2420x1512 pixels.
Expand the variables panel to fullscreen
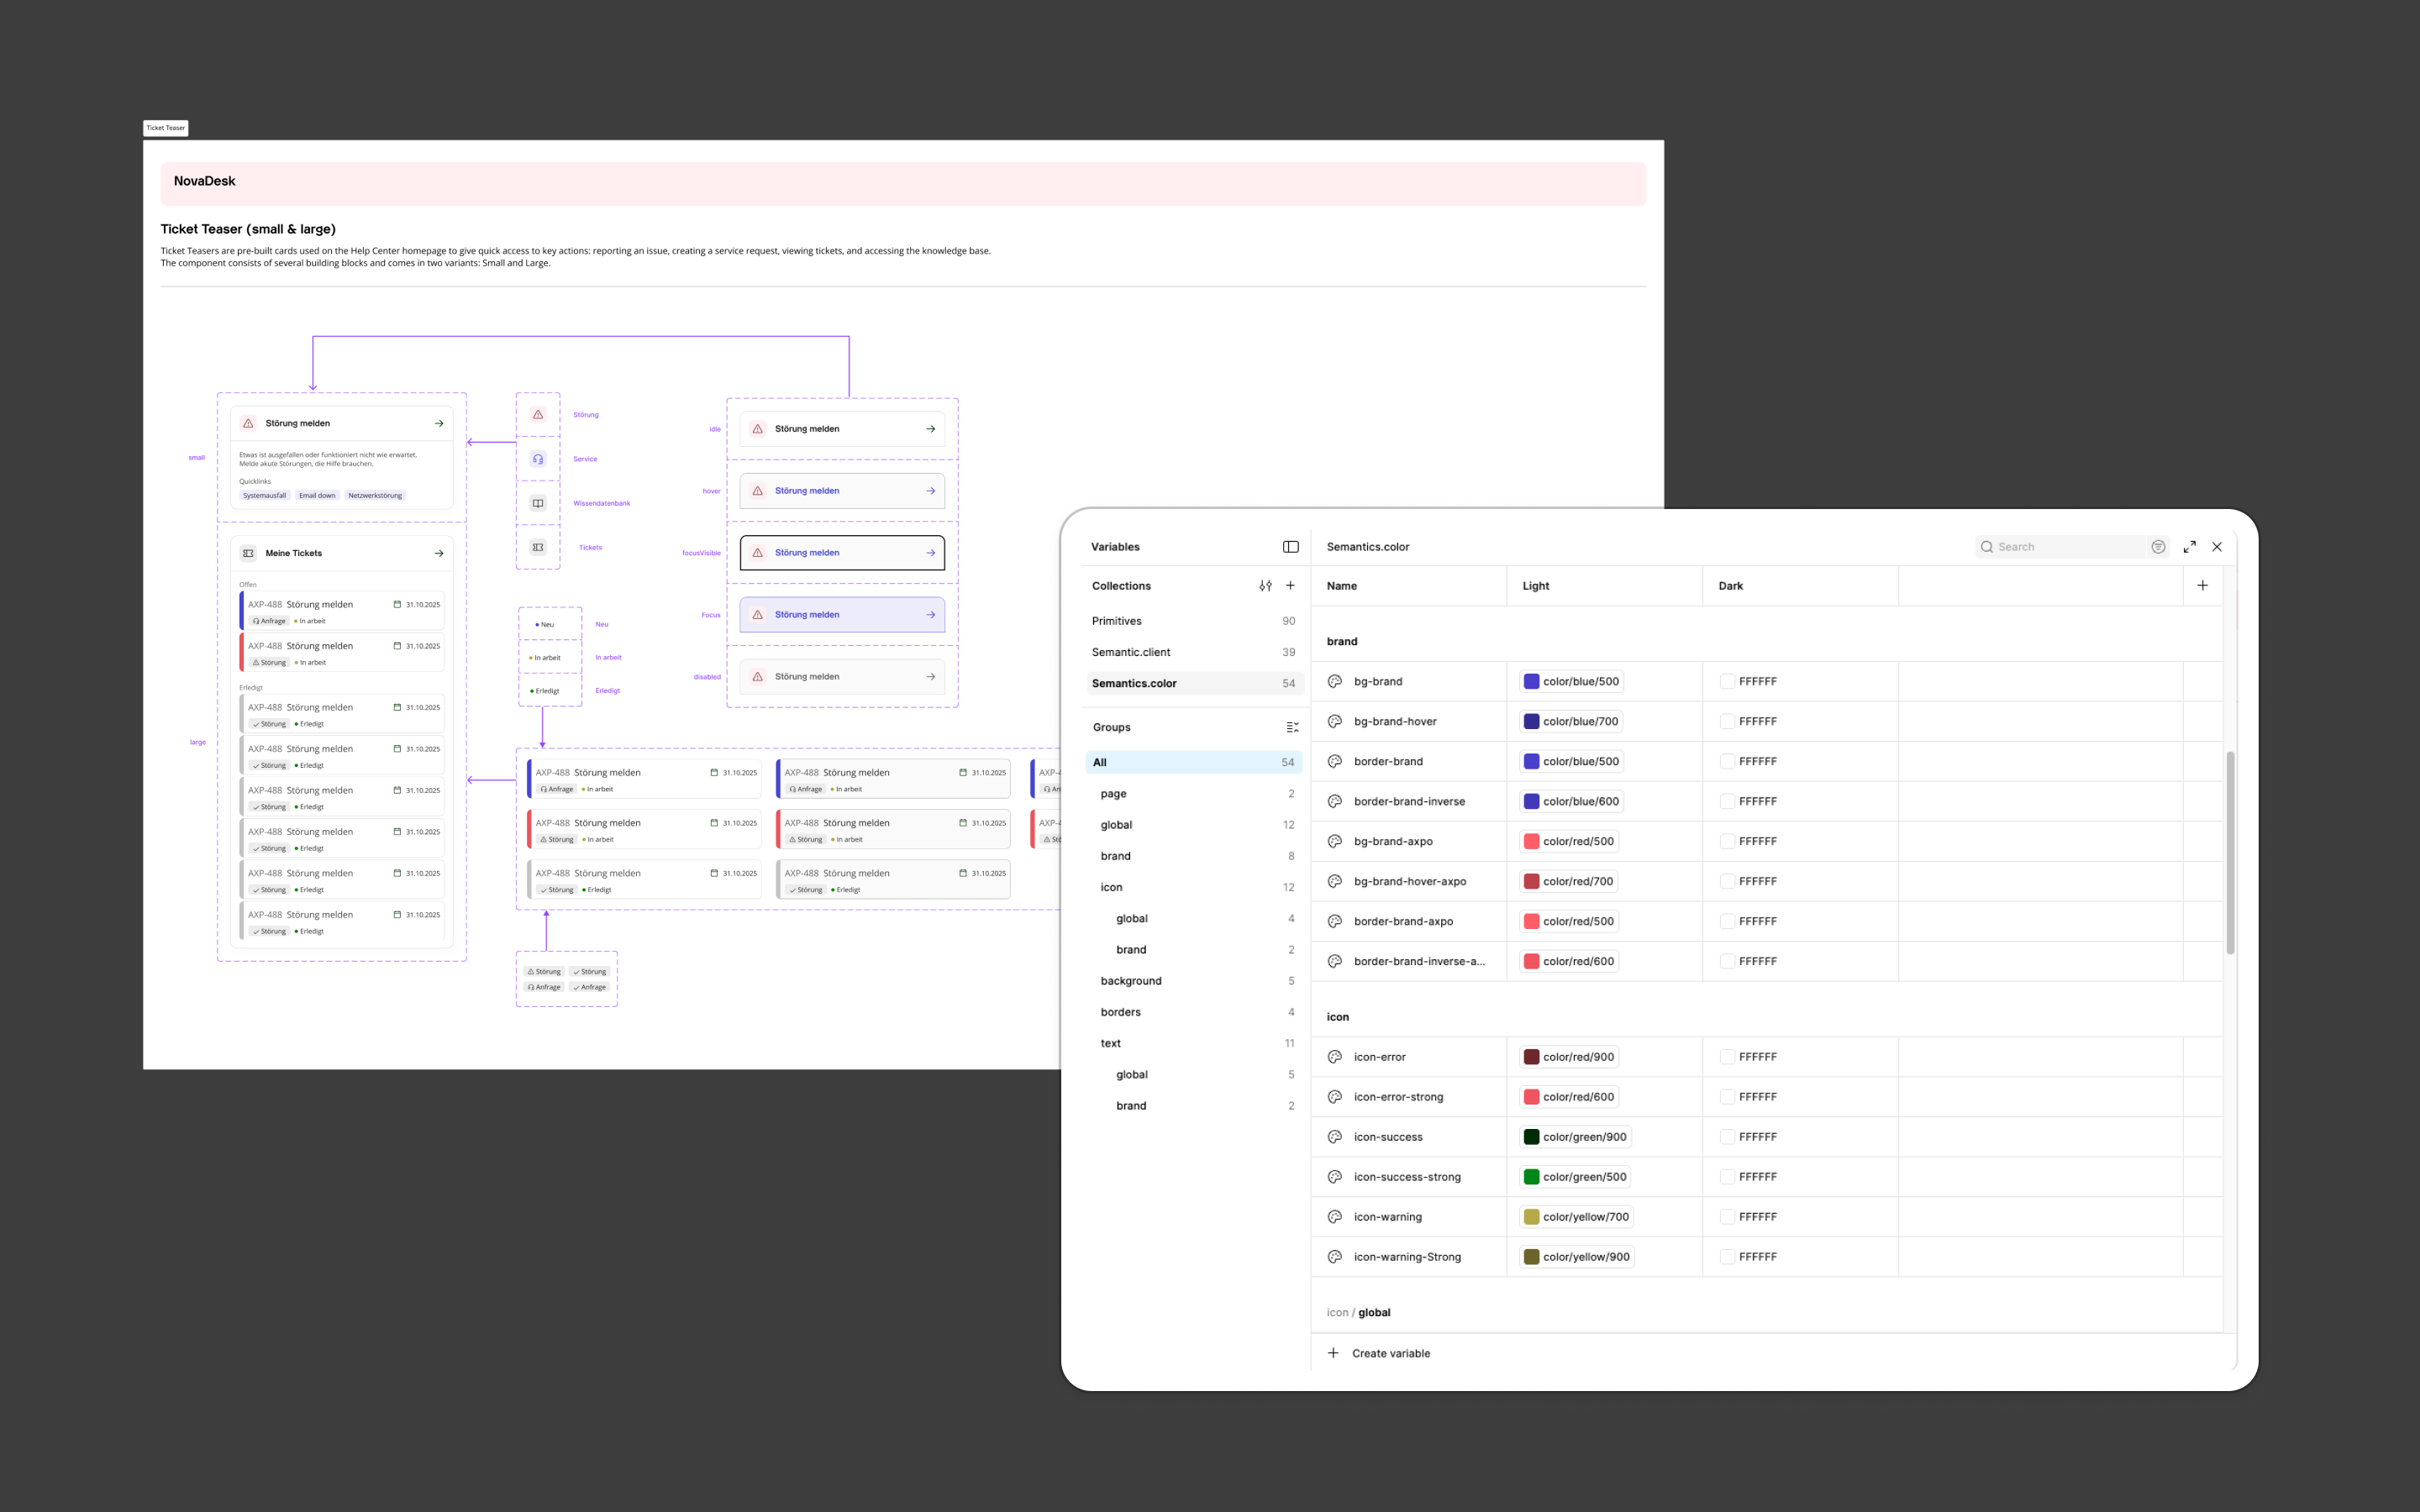2189,547
